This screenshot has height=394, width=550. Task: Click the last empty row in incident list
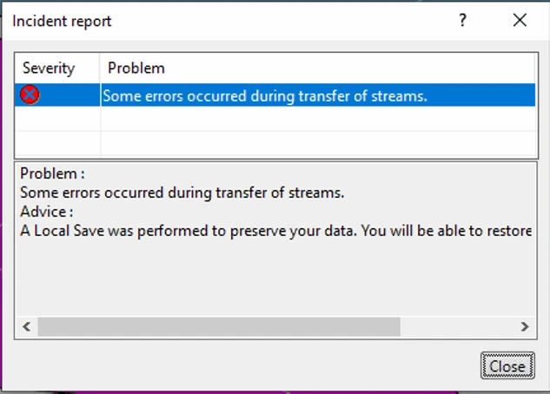coord(261,143)
